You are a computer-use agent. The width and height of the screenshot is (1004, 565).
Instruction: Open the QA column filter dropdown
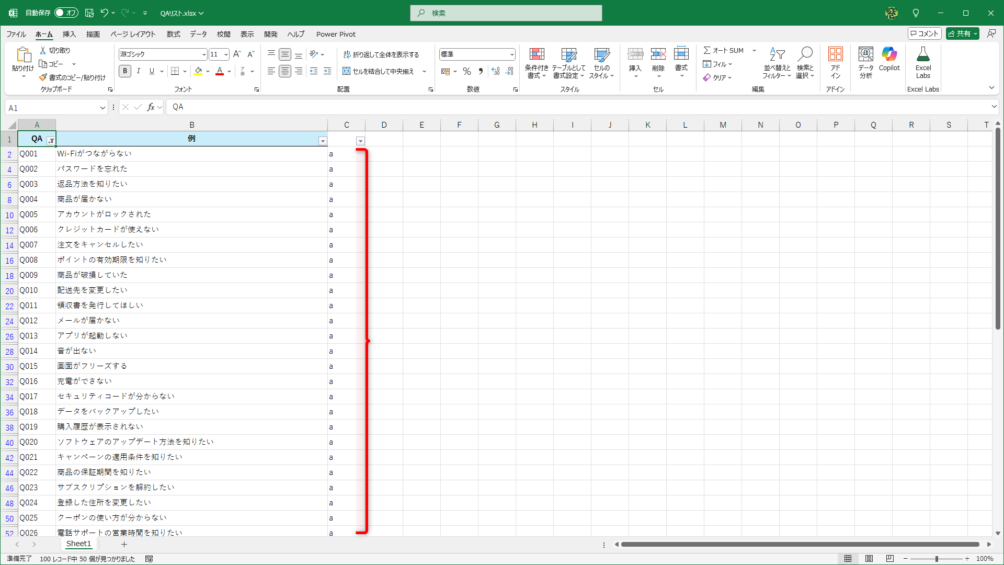tap(51, 141)
